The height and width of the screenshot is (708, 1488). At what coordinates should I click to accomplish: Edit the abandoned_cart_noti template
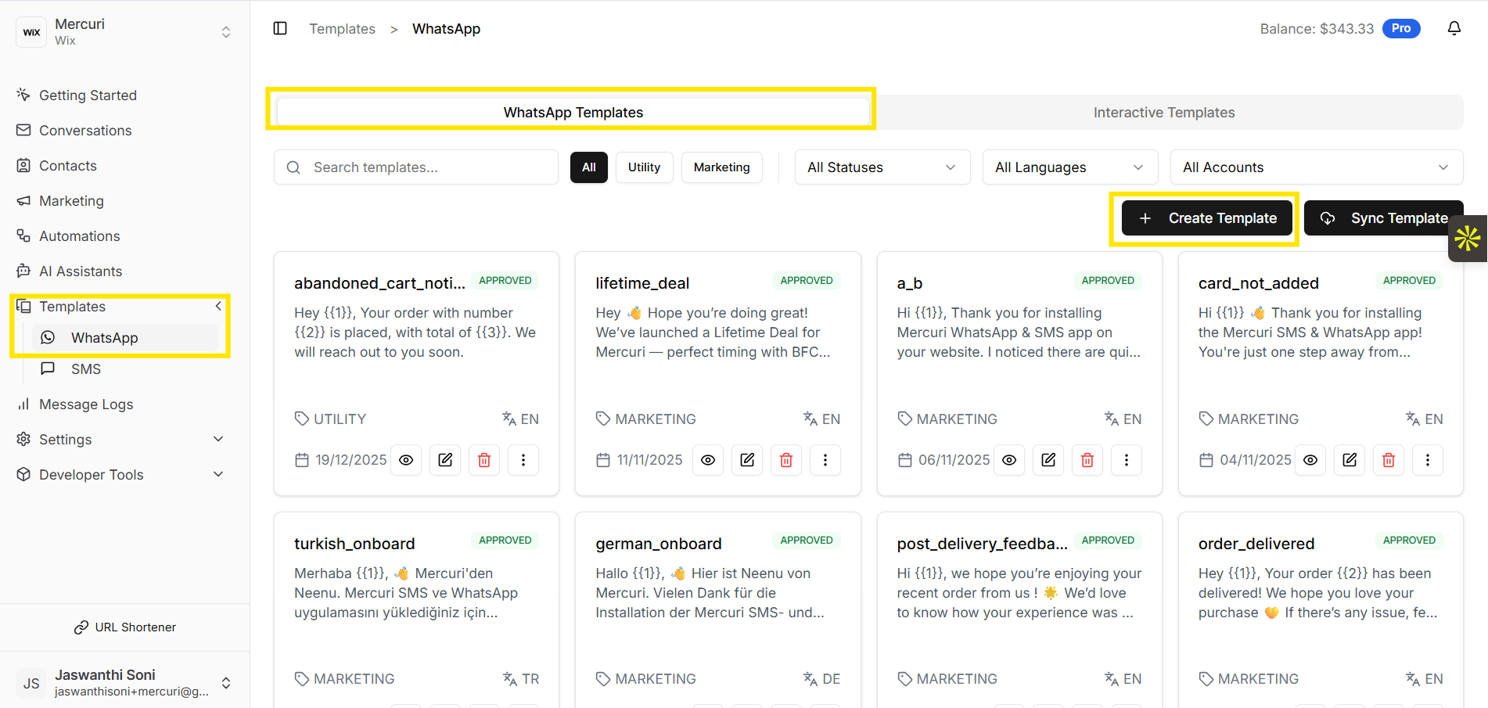coord(445,460)
